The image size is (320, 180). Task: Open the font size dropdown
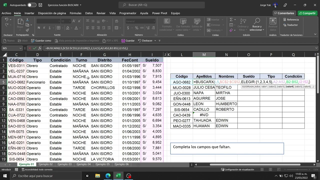pos(70,21)
